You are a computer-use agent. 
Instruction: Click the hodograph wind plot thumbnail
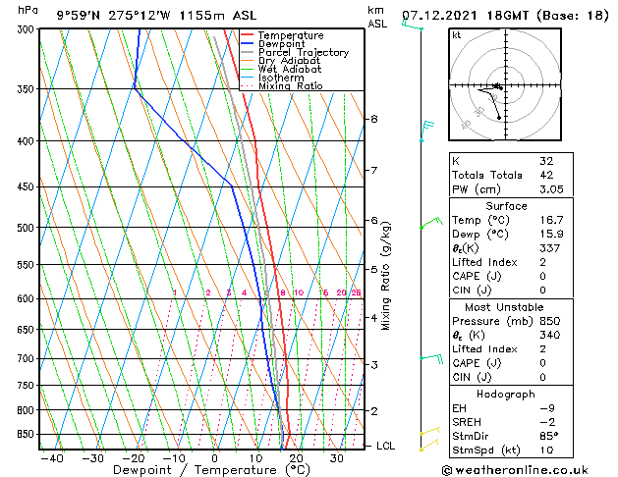pyautogui.click(x=505, y=84)
